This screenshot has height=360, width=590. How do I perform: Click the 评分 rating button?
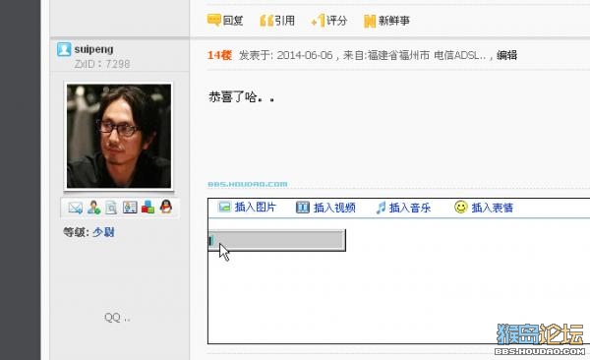329,21
